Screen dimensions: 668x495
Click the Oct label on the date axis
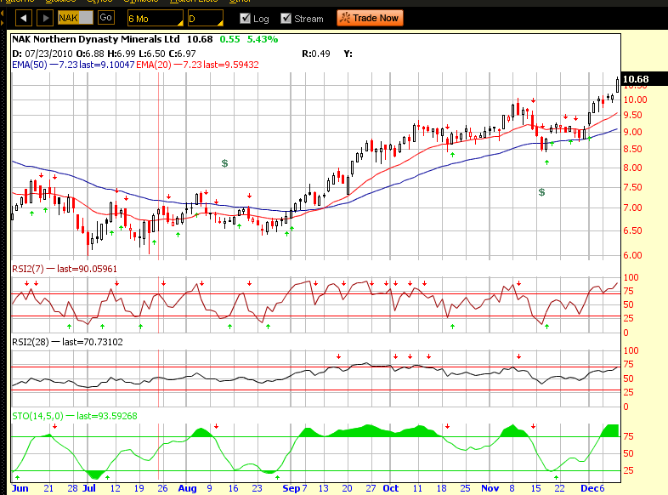coord(391,488)
